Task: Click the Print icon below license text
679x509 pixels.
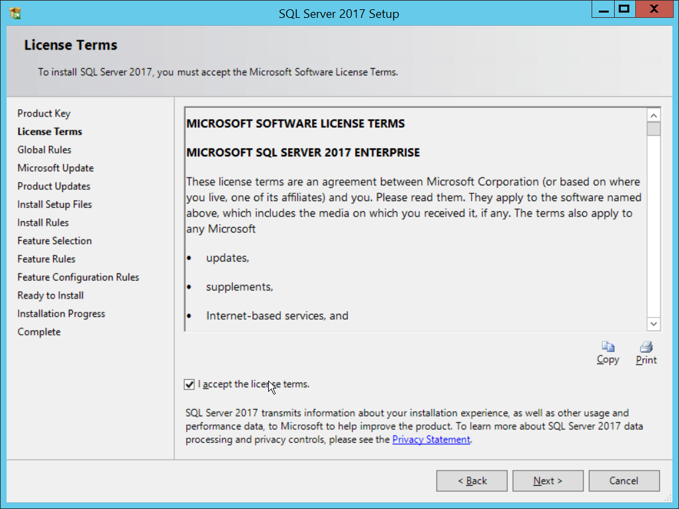Action: [x=646, y=347]
